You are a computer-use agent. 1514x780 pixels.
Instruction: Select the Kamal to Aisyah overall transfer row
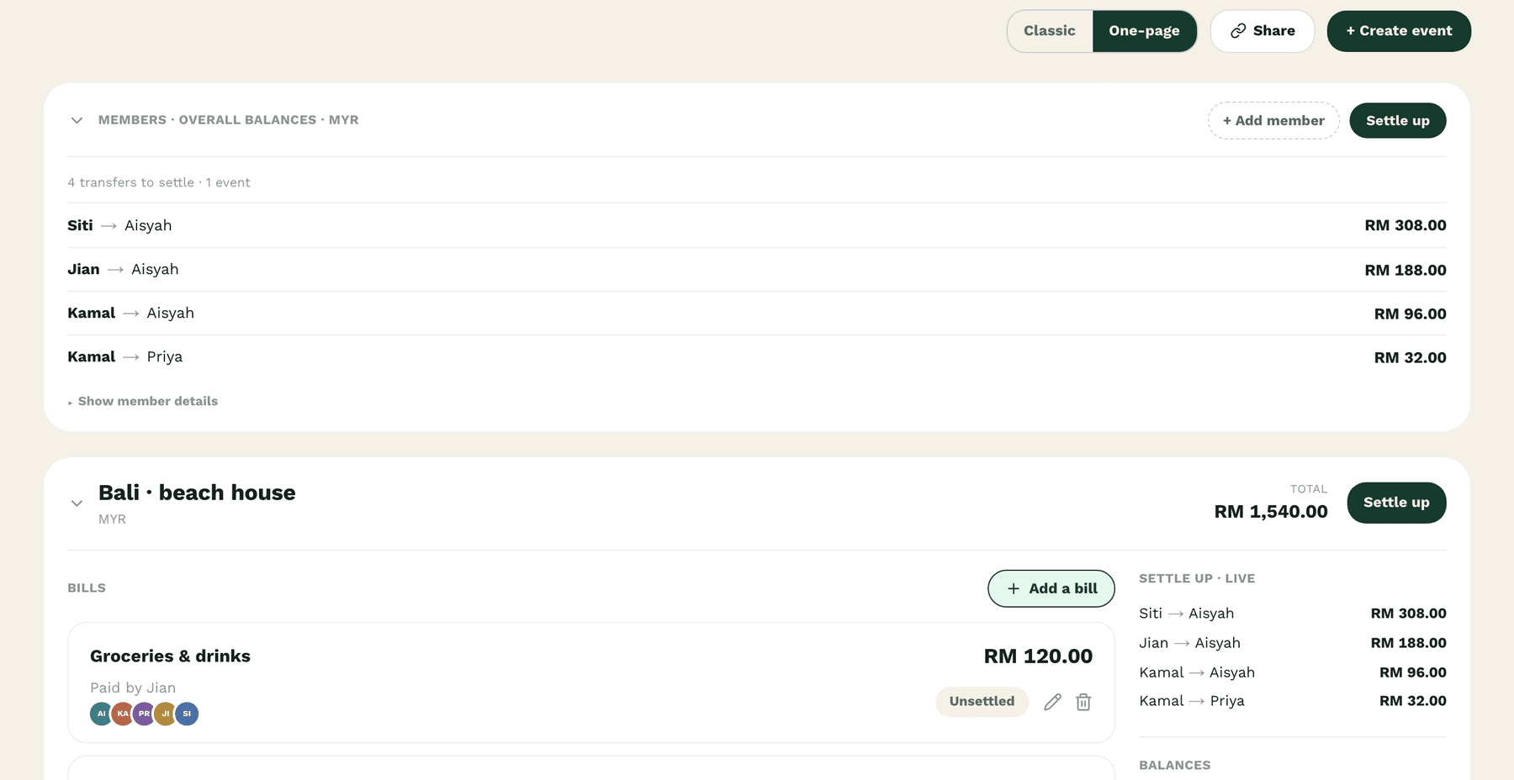(x=757, y=314)
